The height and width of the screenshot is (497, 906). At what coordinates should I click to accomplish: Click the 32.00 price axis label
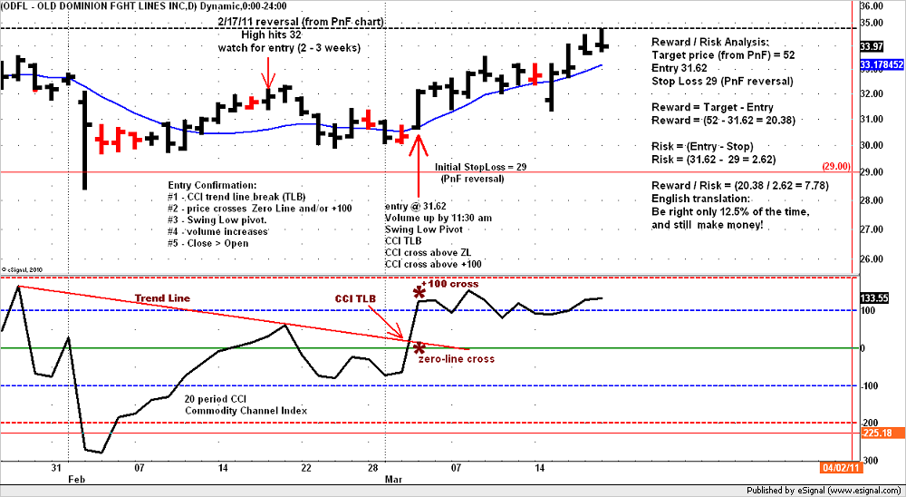tap(872, 93)
